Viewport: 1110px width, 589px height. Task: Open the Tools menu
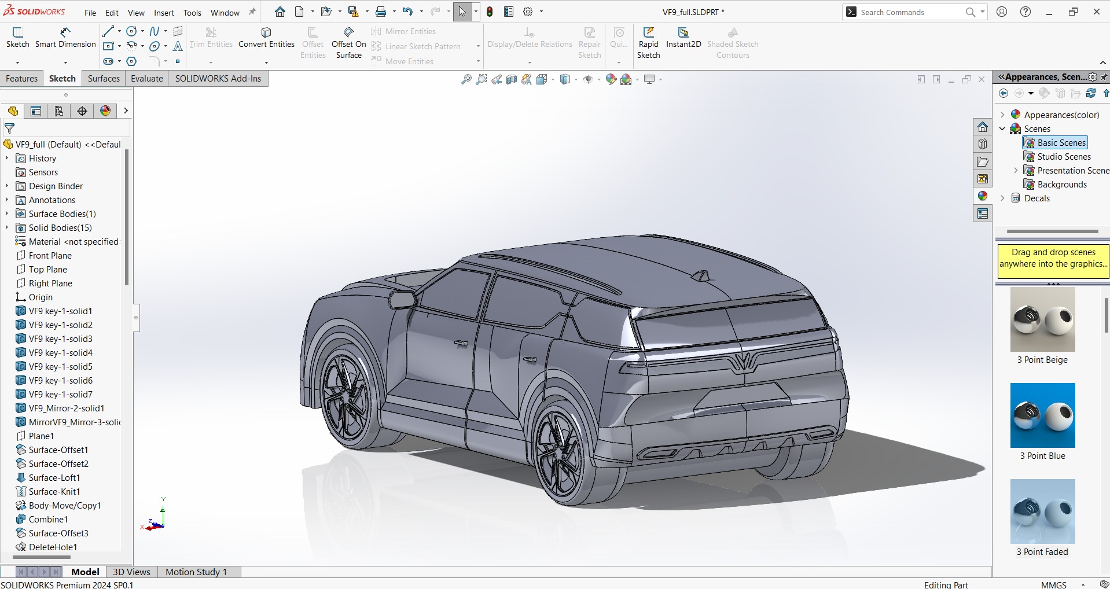pyautogui.click(x=192, y=13)
